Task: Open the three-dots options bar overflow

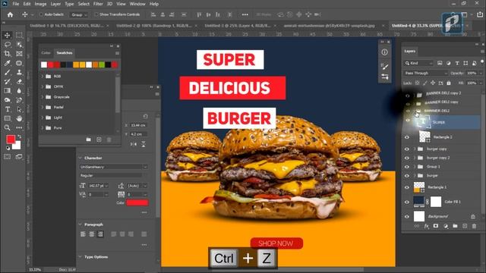Action: pos(245,14)
